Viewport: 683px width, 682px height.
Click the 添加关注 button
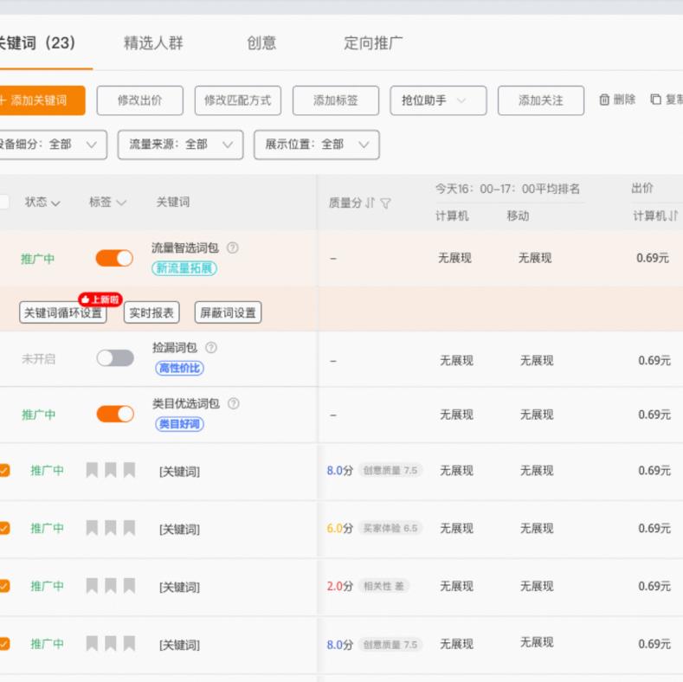pos(541,100)
